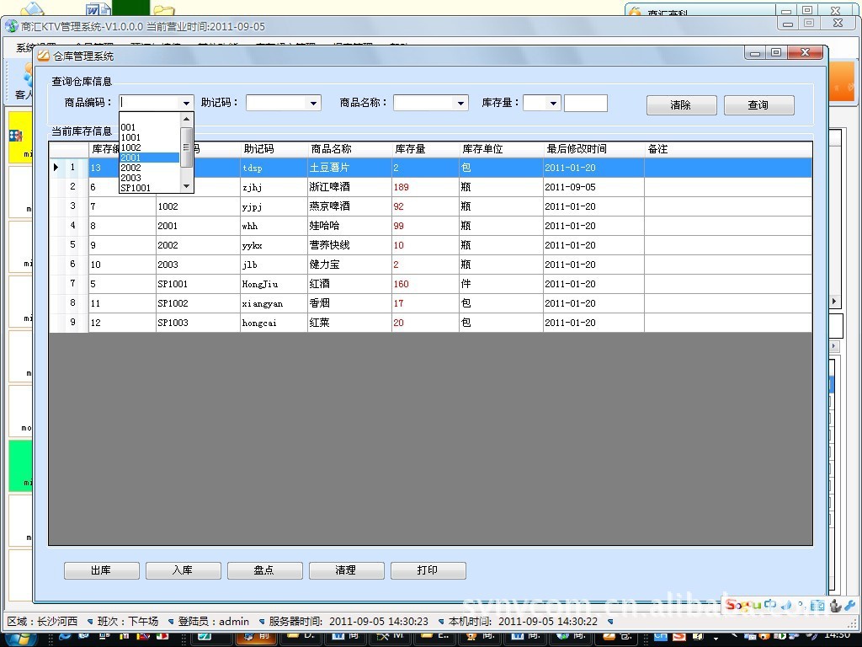This screenshot has height=647, width=862.
Task: Print the stock list with 打印
Action: pos(428,570)
